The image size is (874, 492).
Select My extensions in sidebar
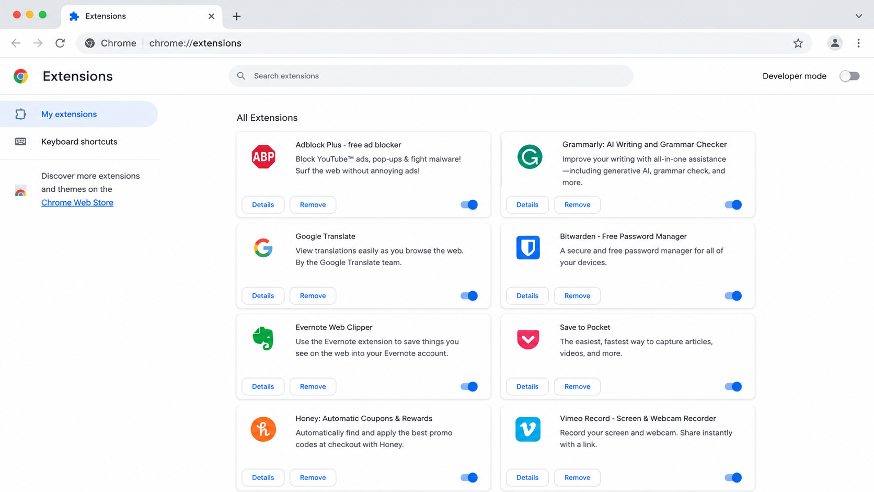(x=78, y=114)
